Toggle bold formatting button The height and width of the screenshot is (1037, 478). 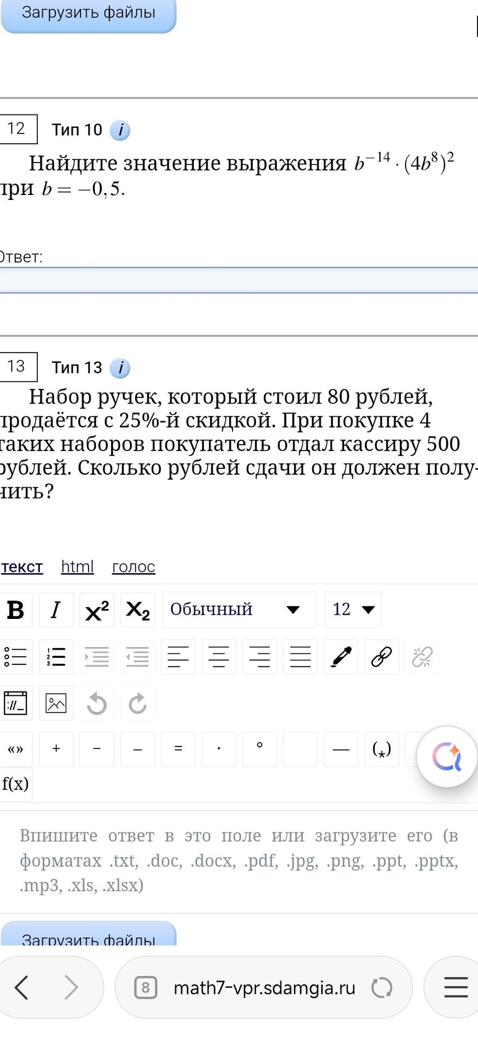tap(16, 610)
